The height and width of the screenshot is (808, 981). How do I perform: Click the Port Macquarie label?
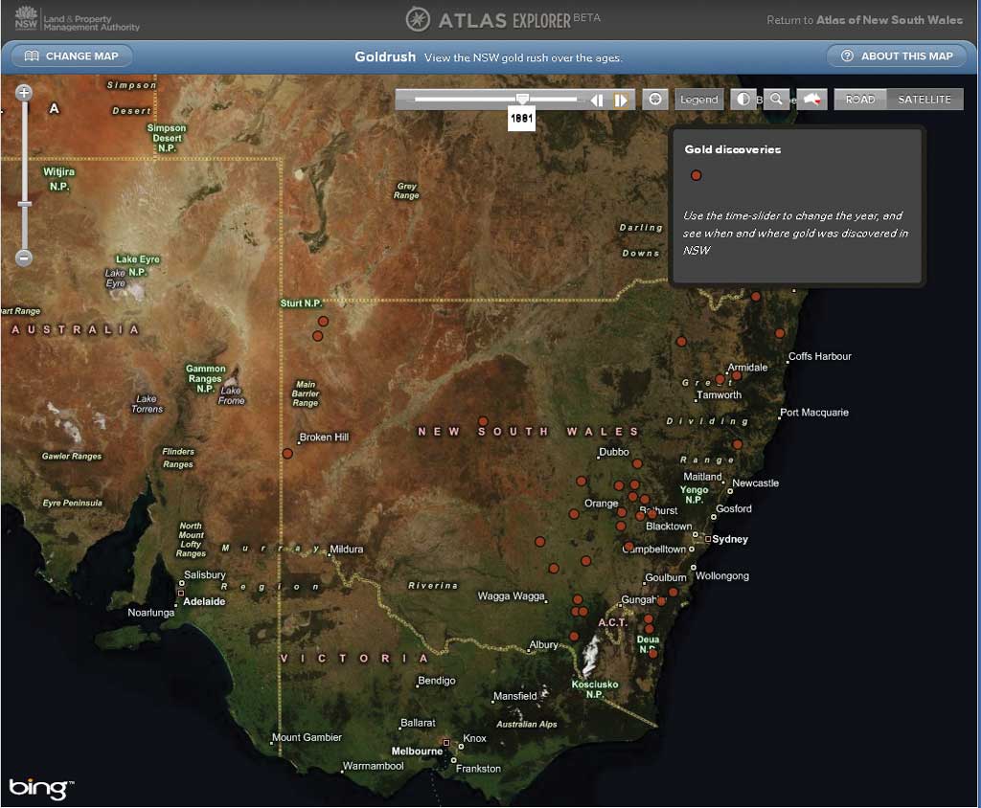(814, 413)
